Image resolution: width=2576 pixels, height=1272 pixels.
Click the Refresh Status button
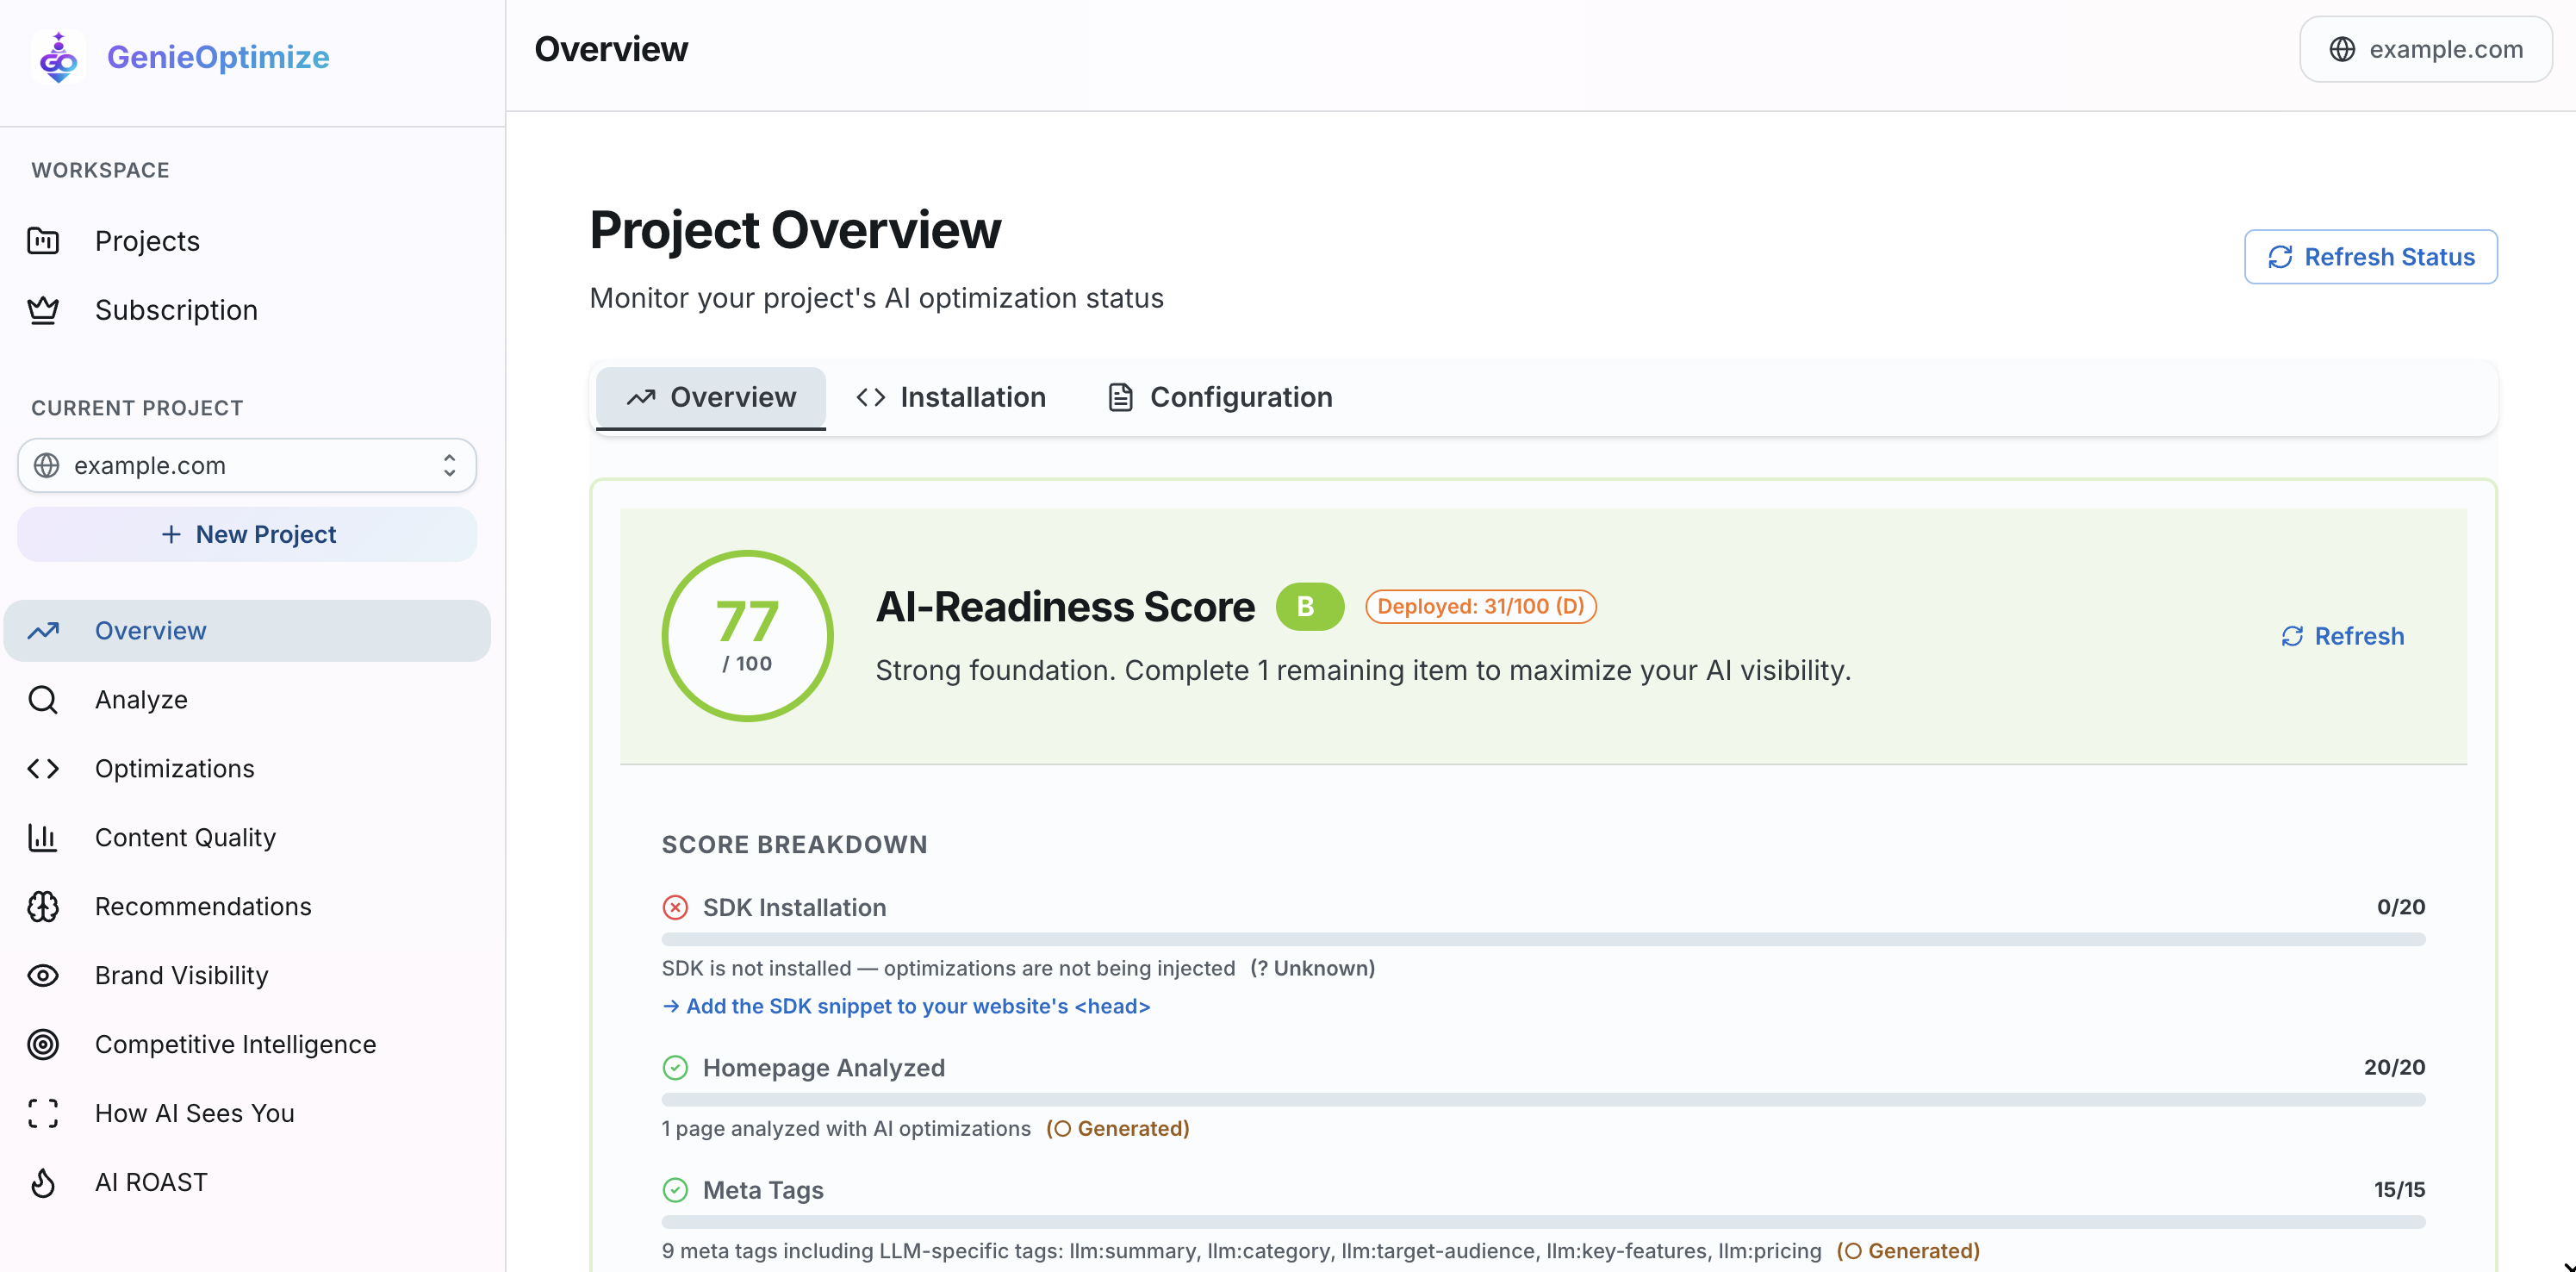[x=2370, y=256]
